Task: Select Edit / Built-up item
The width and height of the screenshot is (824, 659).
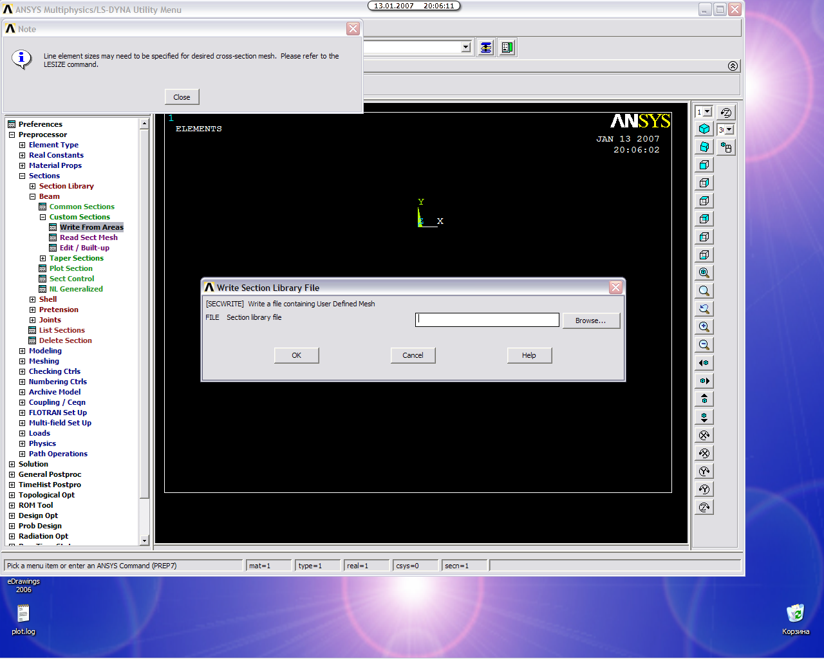Action: pyautogui.click(x=84, y=248)
